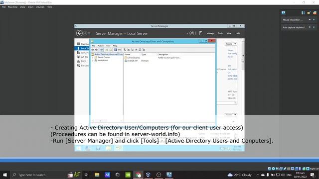Viewport: 319px width, 179px height.
Task: Select DNS in Server Manager sidebar
Action: 81,61
